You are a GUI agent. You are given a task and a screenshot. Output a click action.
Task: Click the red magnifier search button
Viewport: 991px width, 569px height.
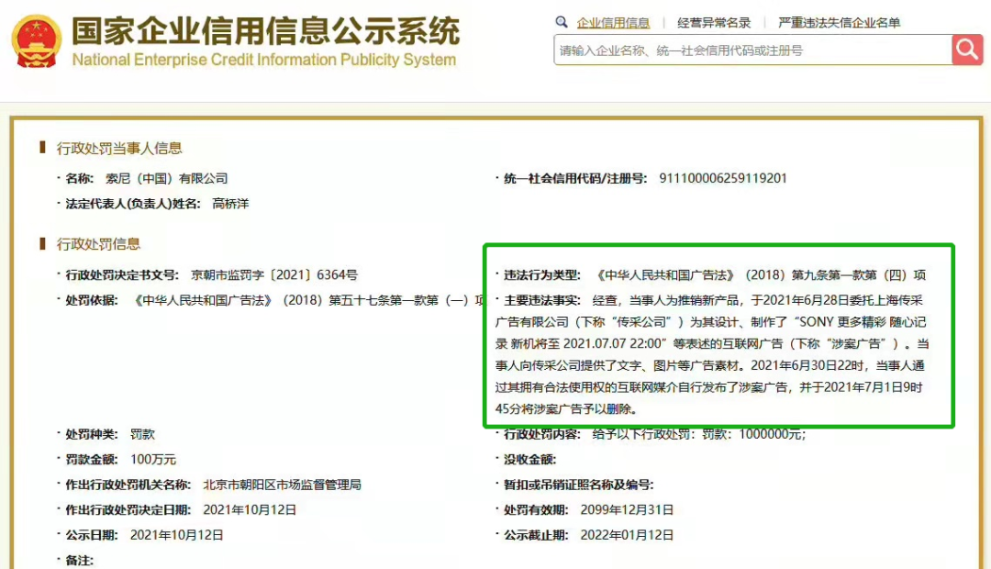(x=966, y=50)
